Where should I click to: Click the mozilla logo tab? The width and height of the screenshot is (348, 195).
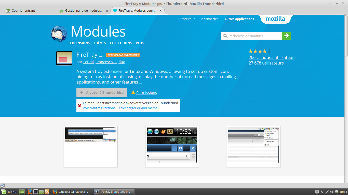coord(275,19)
